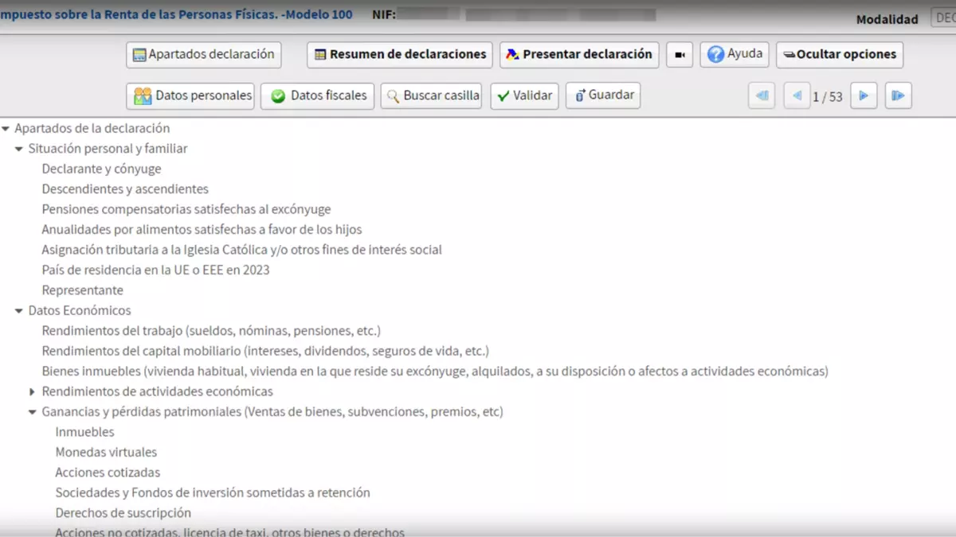Collapse Datos Económicos section
The width and height of the screenshot is (956, 537).
(19, 311)
